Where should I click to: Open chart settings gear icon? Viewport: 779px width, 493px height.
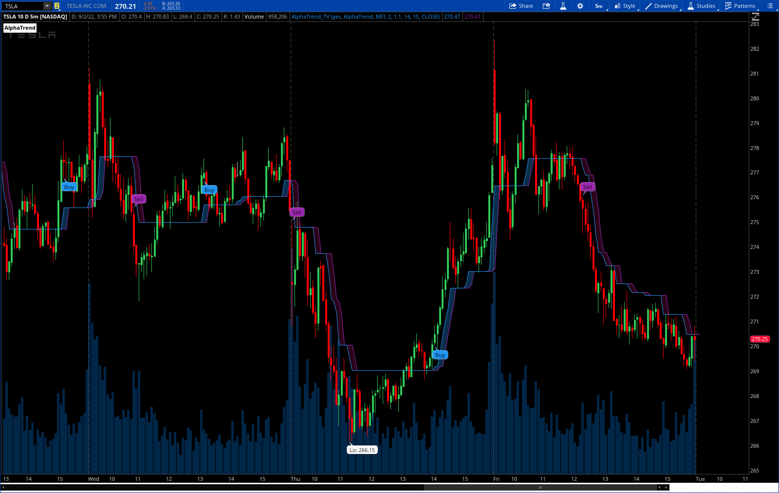580,6
